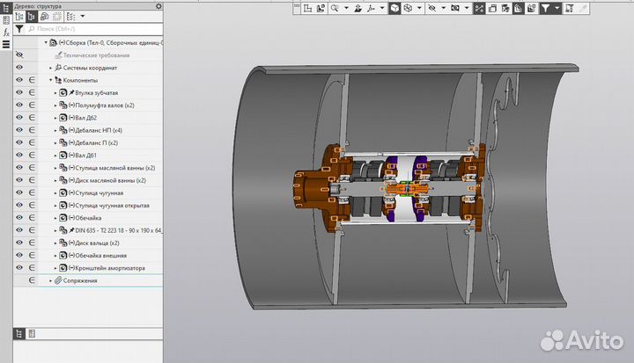634x363 pixels.
Task: Open dropdown arrow next to tree view mode
Action: coord(83,16)
